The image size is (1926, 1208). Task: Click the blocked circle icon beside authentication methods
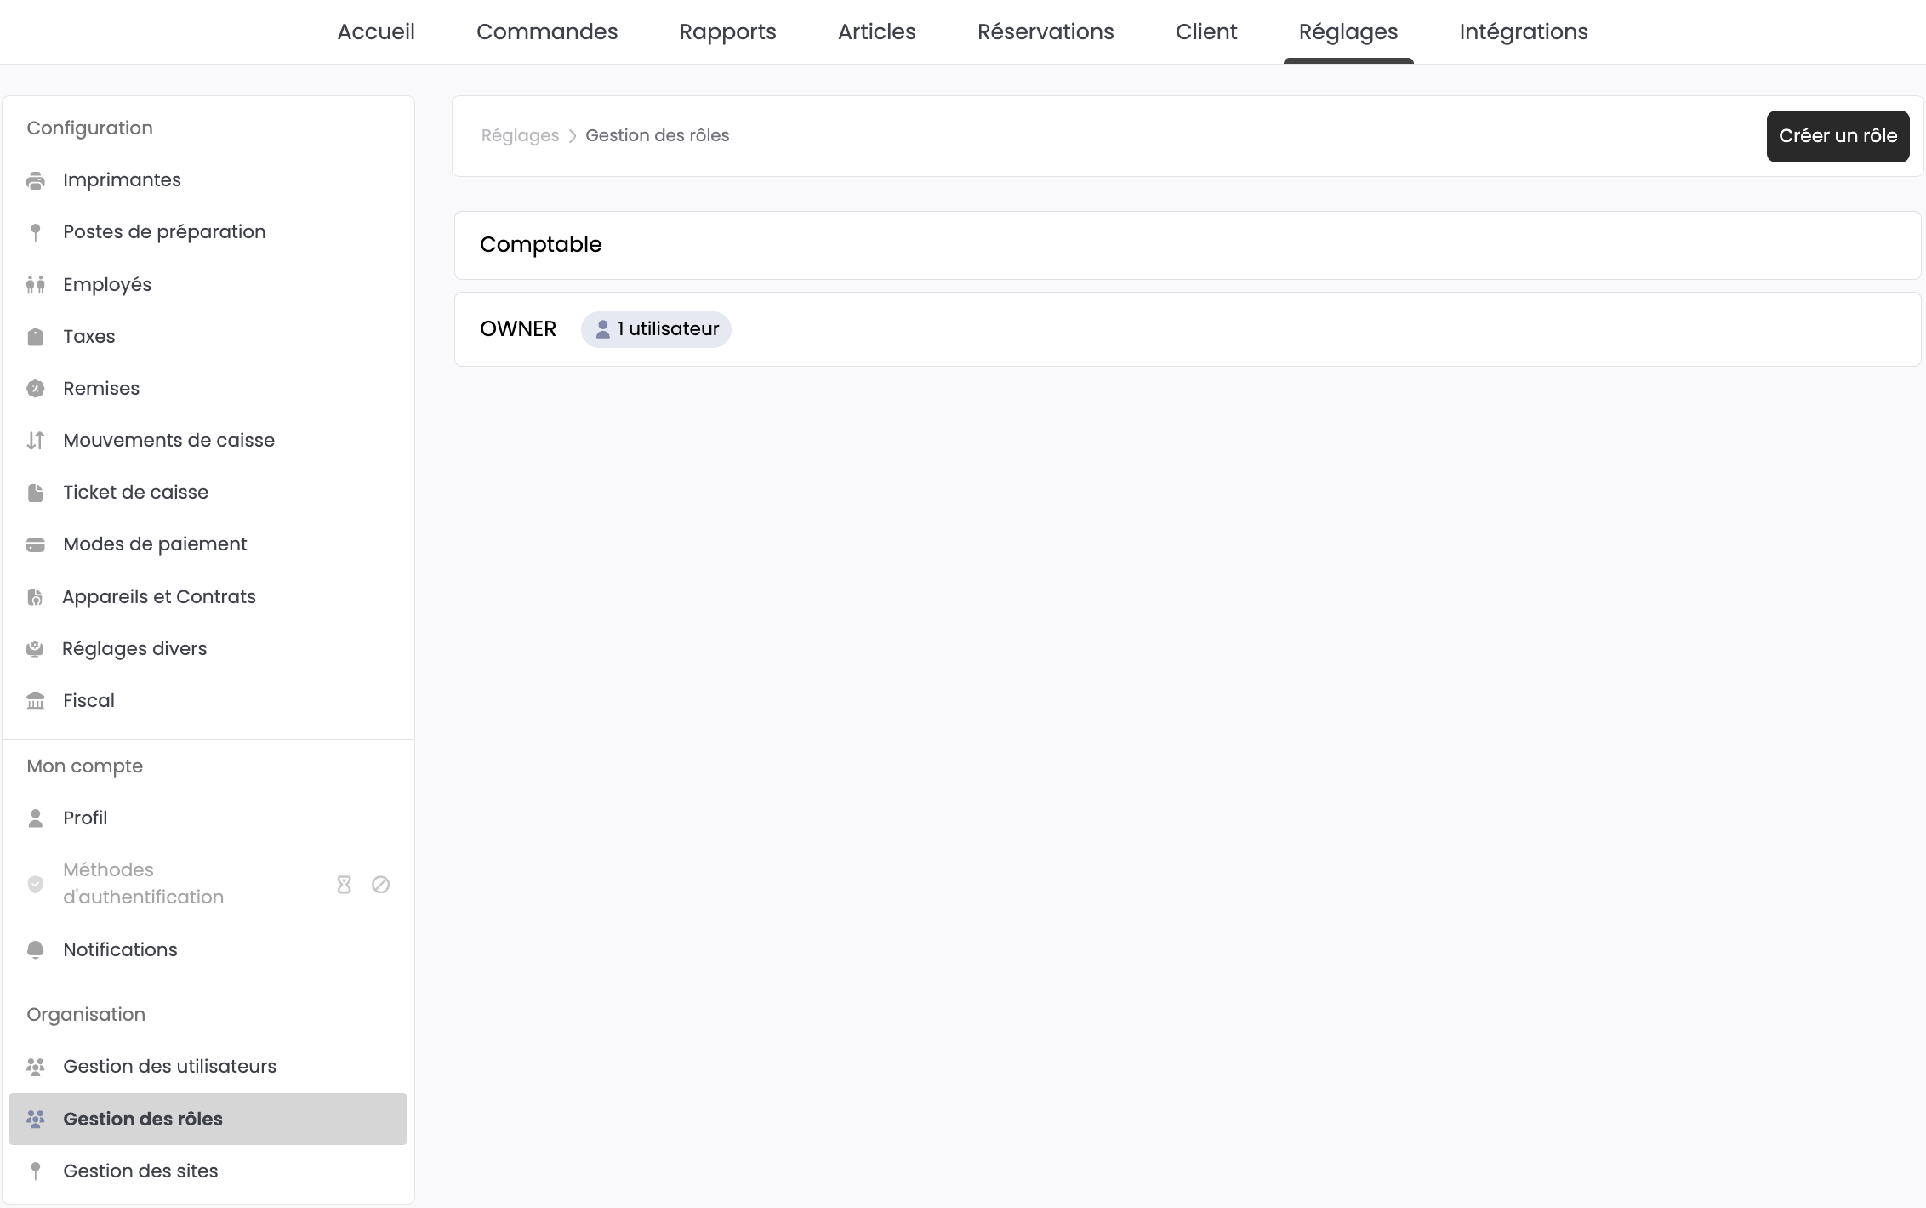pyautogui.click(x=381, y=885)
